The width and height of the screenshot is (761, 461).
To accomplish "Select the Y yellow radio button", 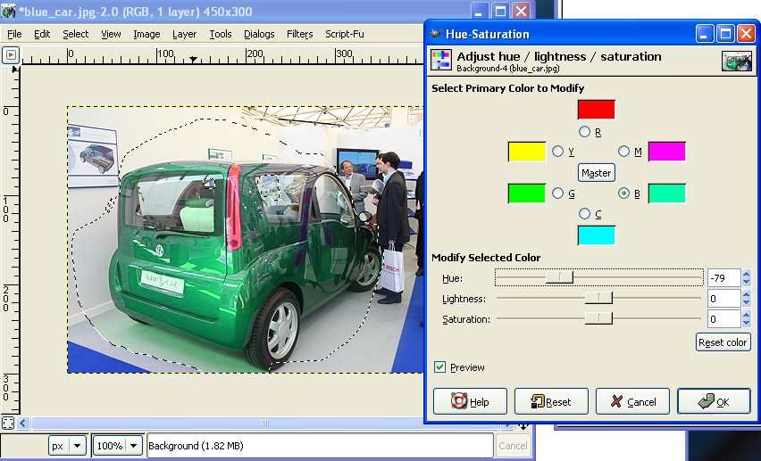I will (557, 152).
